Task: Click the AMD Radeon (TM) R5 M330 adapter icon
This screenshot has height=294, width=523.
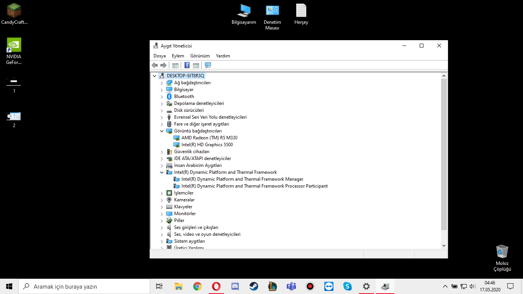Action: pos(177,138)
